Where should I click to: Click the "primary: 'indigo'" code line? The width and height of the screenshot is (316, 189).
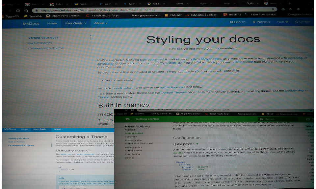(x=195, y=167)
